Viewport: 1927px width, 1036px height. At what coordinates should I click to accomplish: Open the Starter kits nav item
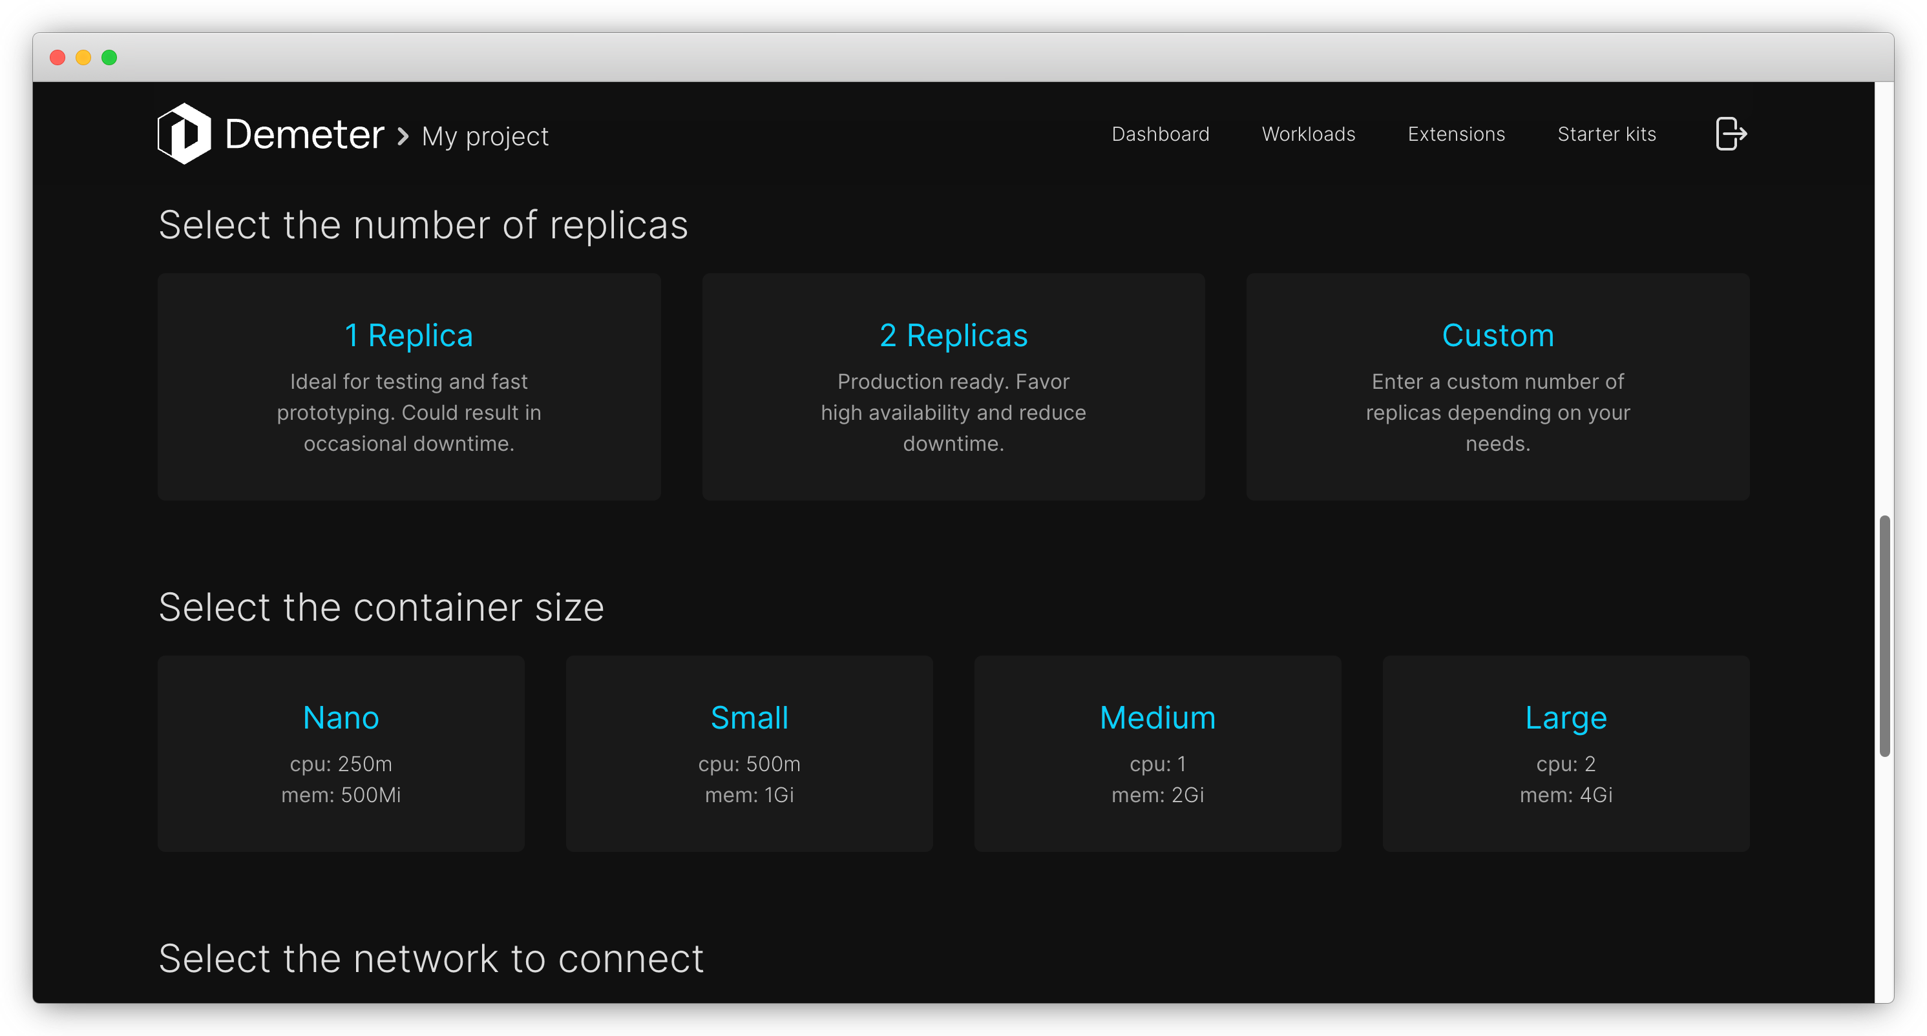1606,134
